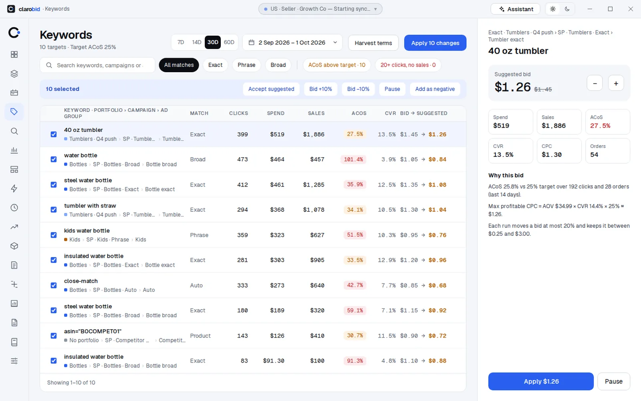Open the dashboard grid icon in sidebar

tap(14, 55)
